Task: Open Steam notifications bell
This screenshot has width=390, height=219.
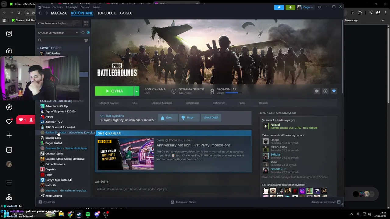Action: tap(290, 7)
